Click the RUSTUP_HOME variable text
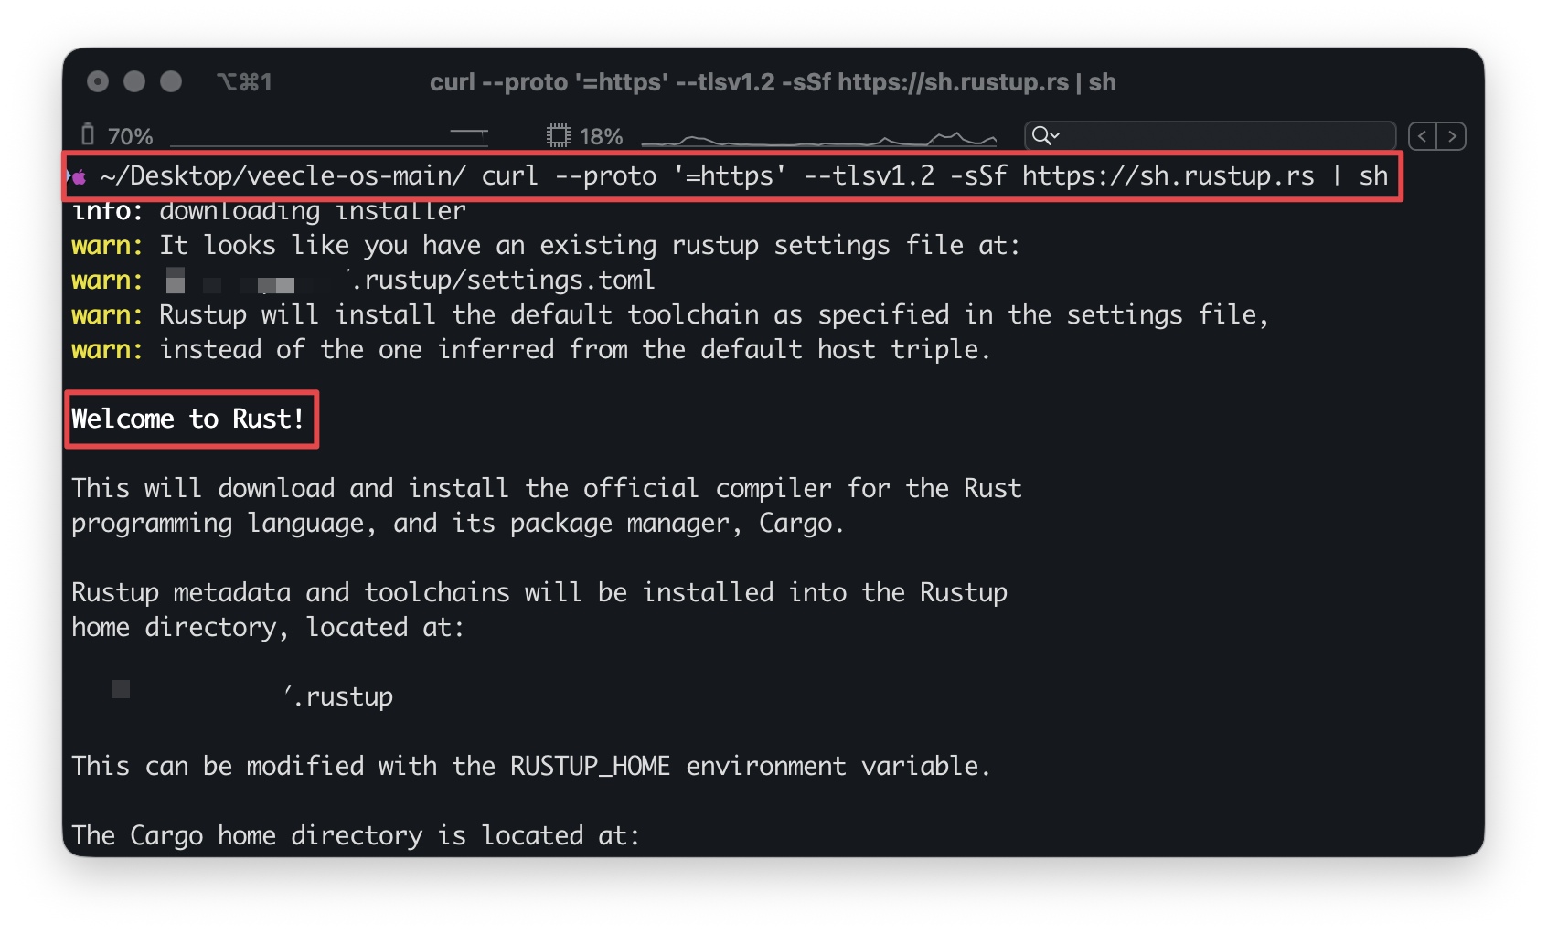Viewport: 1547px width, 934px height. (590, 766)
